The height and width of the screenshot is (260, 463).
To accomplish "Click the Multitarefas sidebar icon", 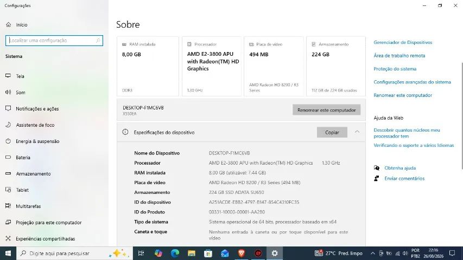I will pos(8,206).
